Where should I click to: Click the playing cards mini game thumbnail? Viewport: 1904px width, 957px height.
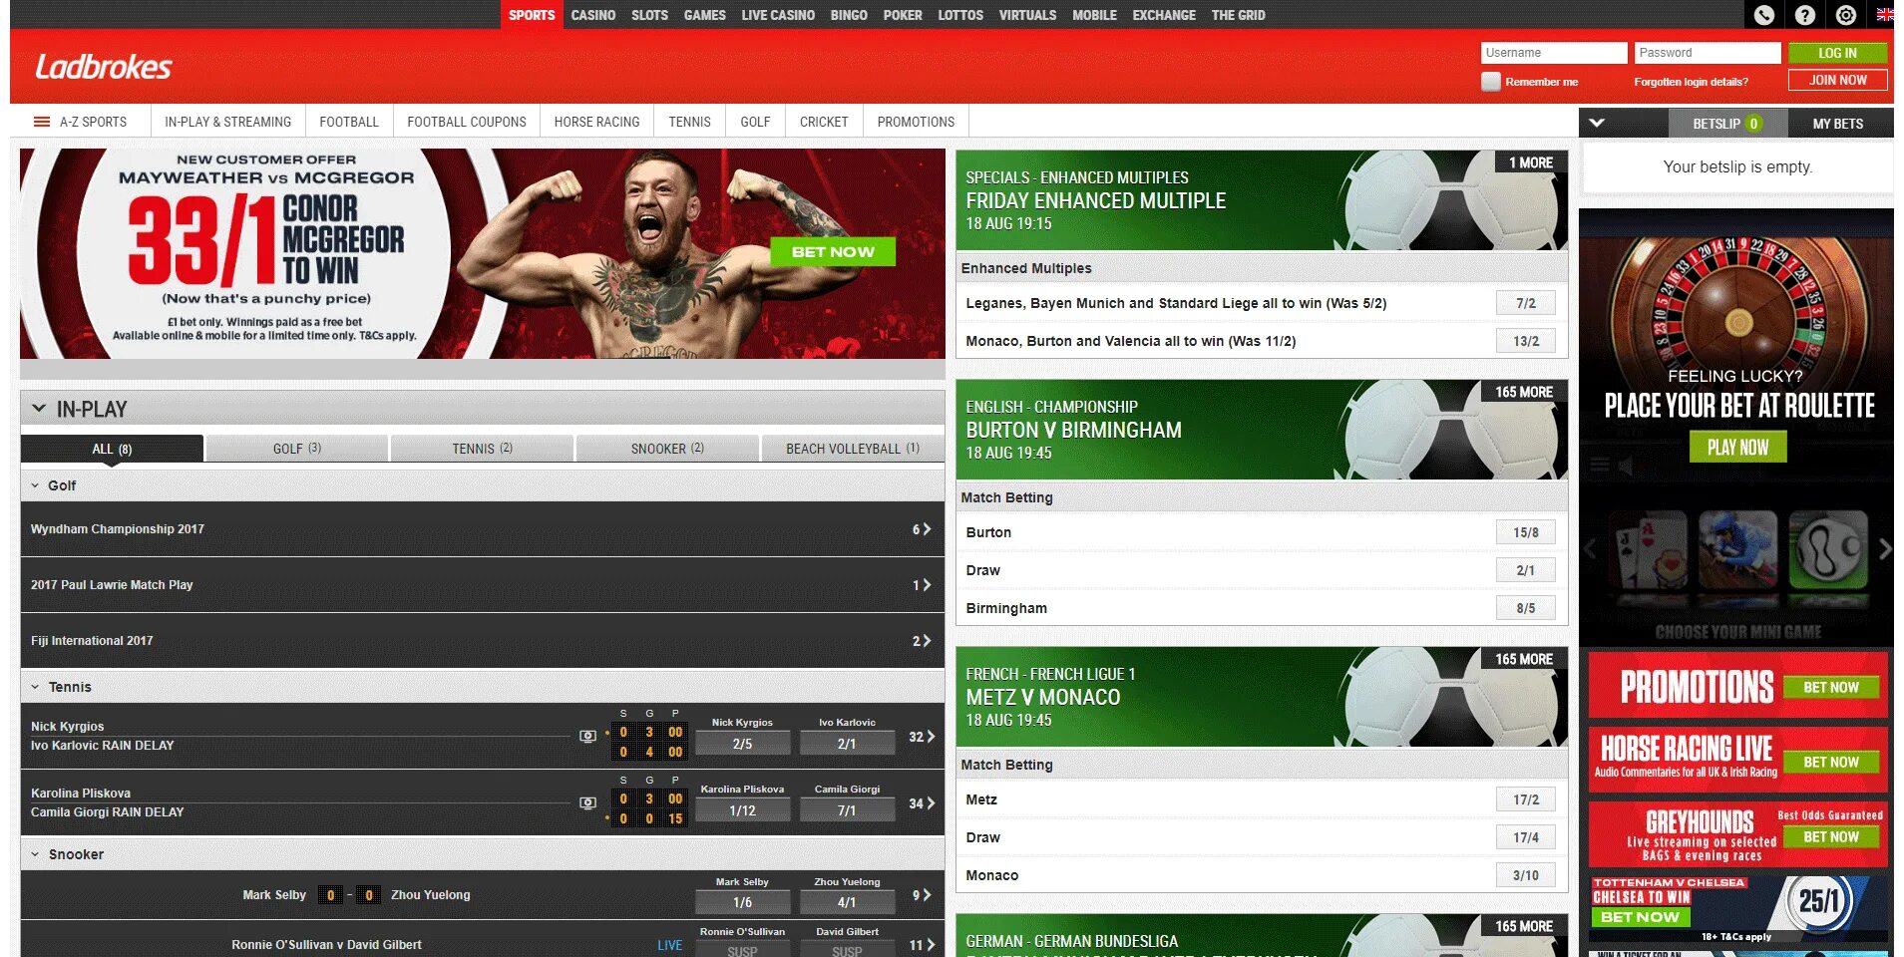1648,550
